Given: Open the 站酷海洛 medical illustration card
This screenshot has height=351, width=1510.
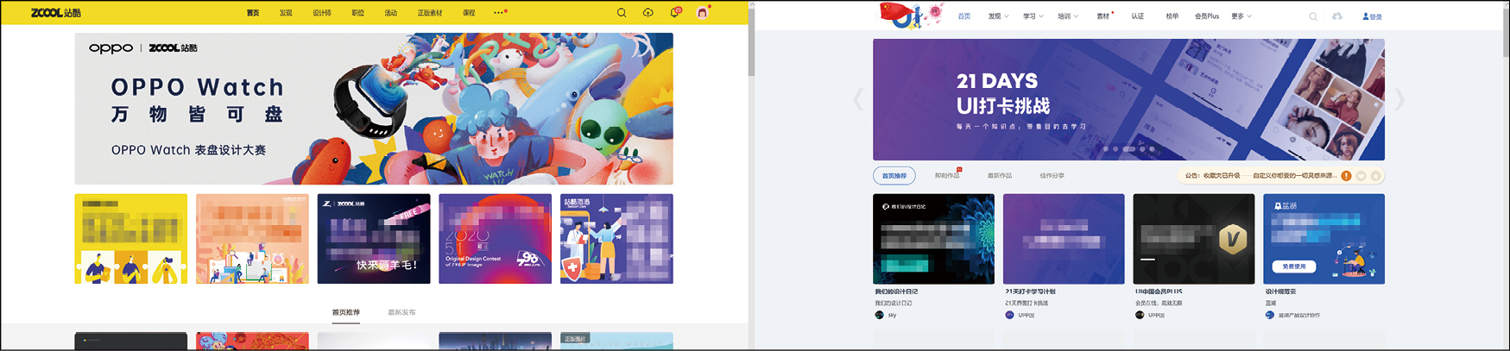Looking at the screenshot, I should point(616,239).
